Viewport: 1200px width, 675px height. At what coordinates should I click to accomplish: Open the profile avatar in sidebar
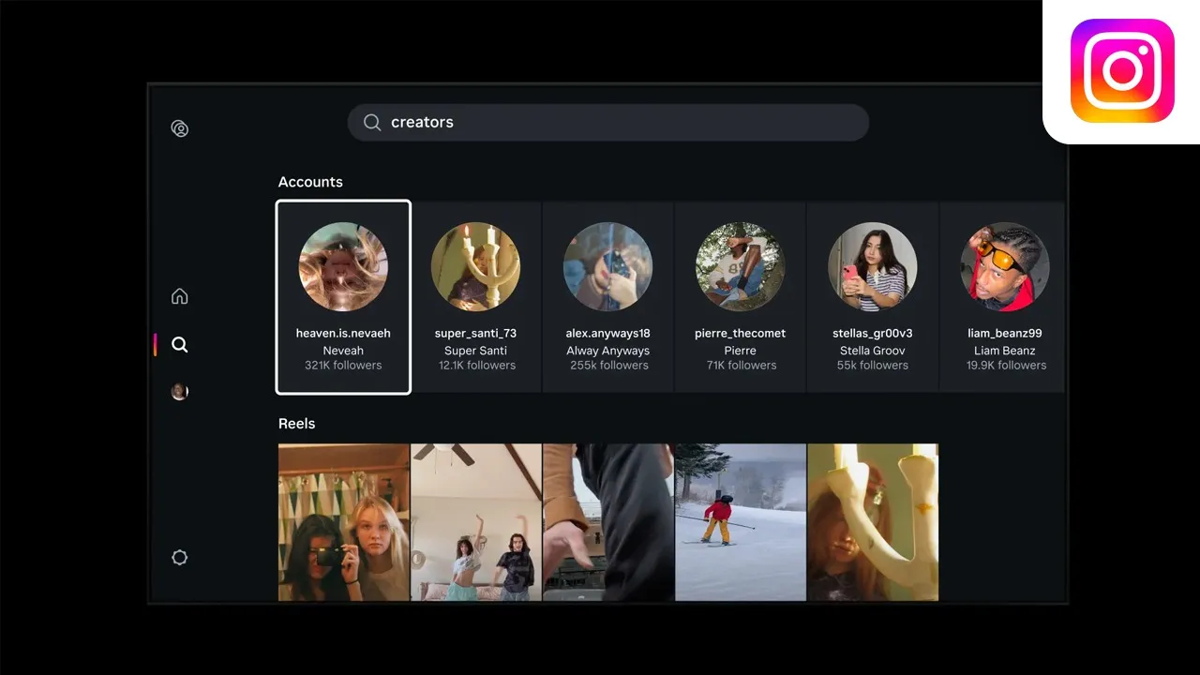pos(180,392)
